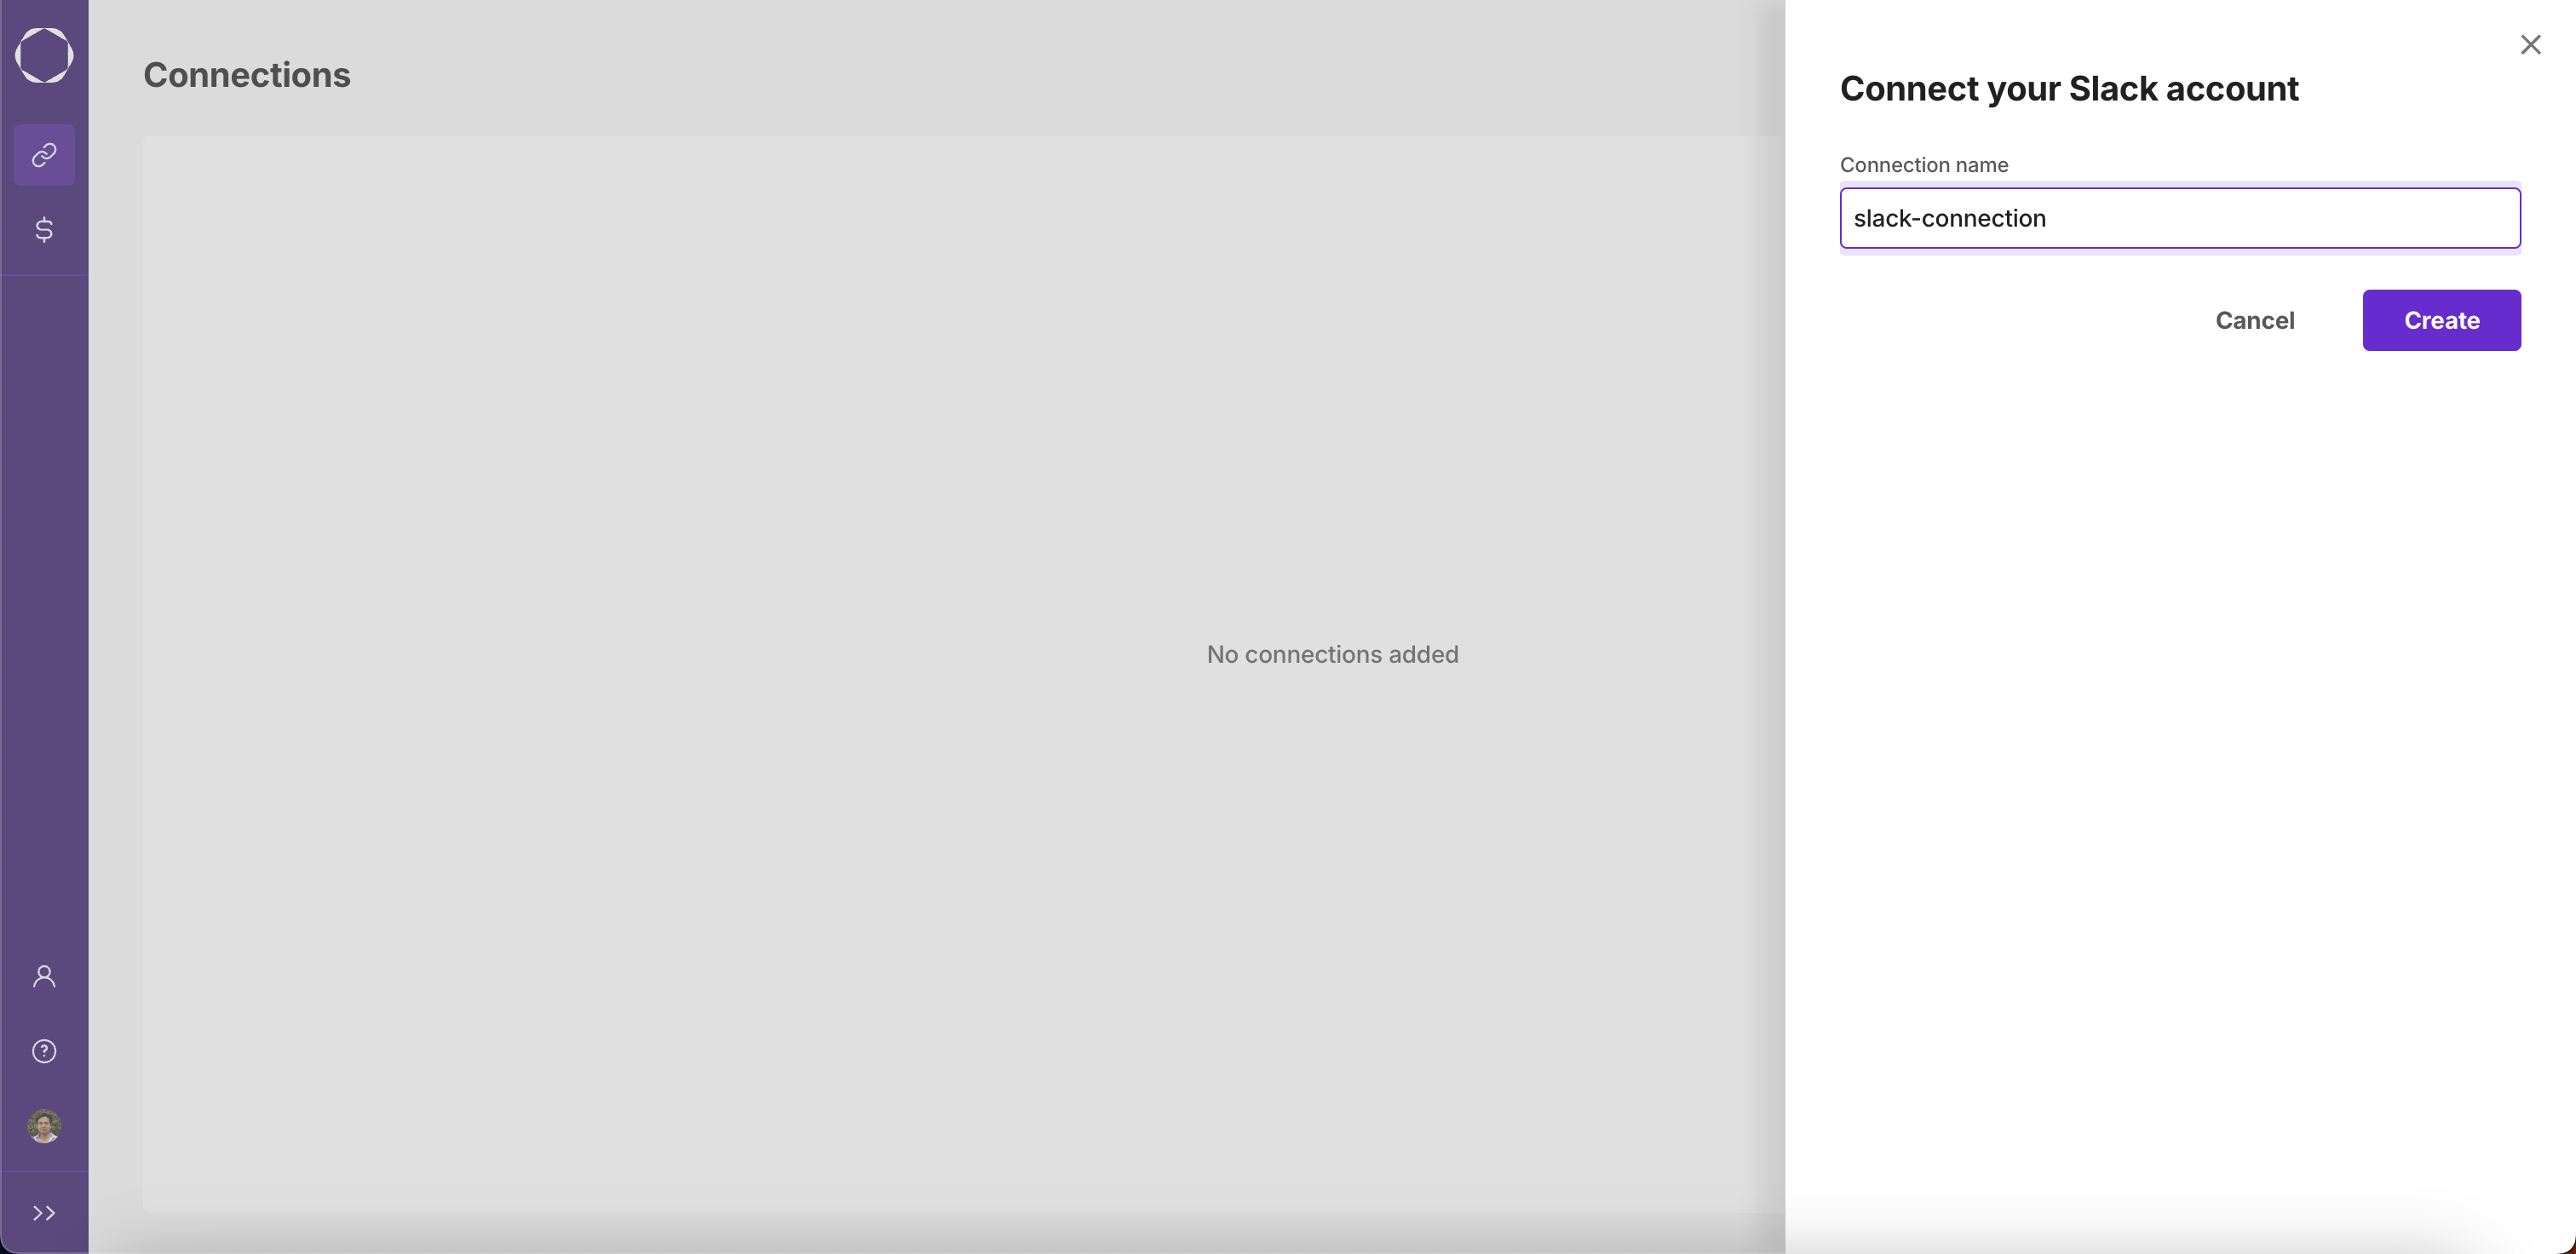Click the 'Connection name' label
Viewport: 2576px width, 1254px height.
1924,165
